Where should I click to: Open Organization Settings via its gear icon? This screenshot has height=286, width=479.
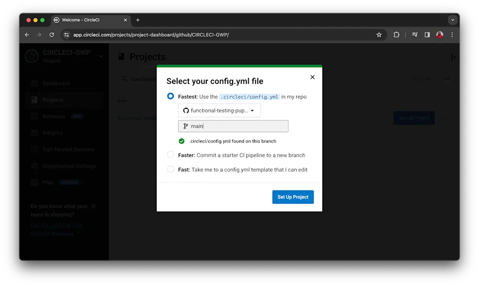click(35, 166)
